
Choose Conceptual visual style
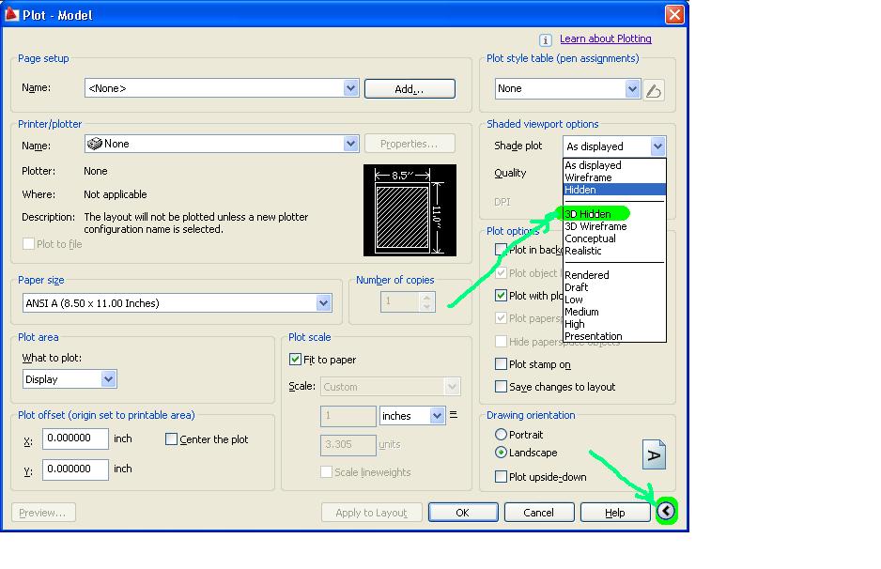coord(614,238)
